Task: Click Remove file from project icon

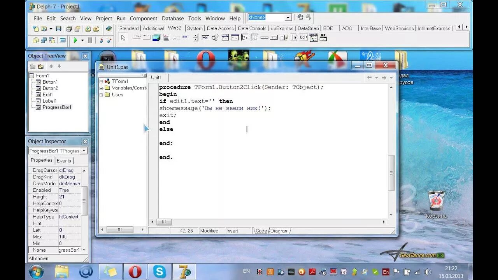Action: tap(96, 28)
